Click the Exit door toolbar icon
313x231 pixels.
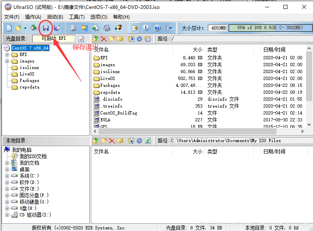click(169, 28)
